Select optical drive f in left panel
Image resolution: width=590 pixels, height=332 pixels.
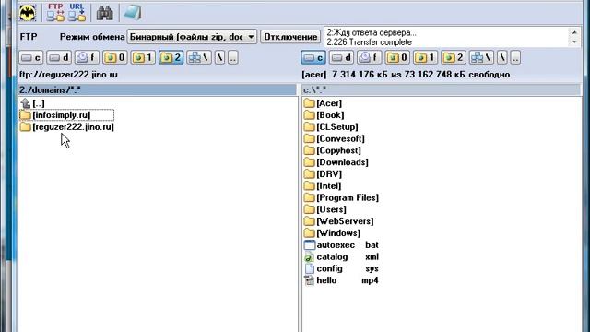tap(87, 57)
